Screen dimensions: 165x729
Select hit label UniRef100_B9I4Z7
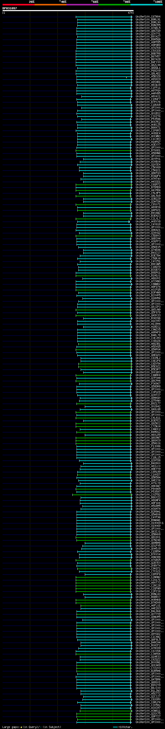[148, 36]
